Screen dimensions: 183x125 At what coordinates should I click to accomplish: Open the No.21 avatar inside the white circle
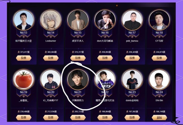coord(78,79)
